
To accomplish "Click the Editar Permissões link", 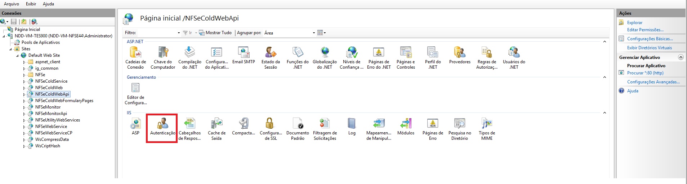I will pos(645,30).
